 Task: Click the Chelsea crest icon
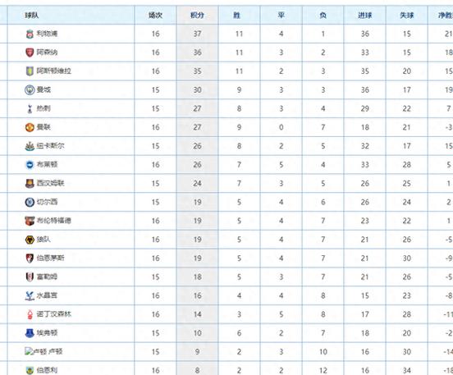pyautogui.click(x=30, y=202)
